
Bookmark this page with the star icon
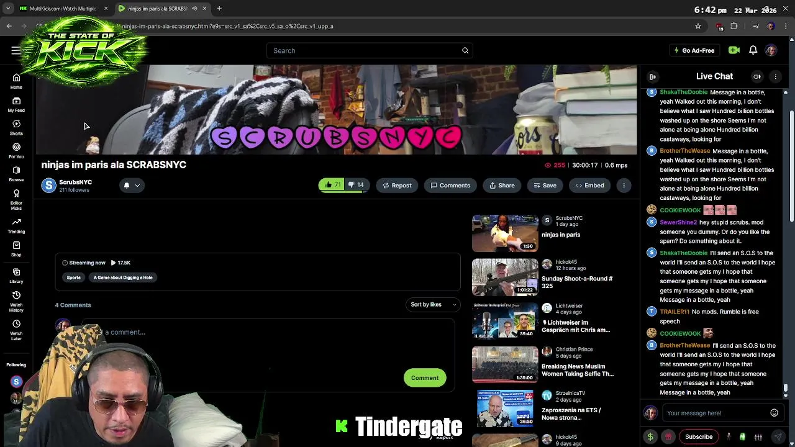click(x=698, y=26)
